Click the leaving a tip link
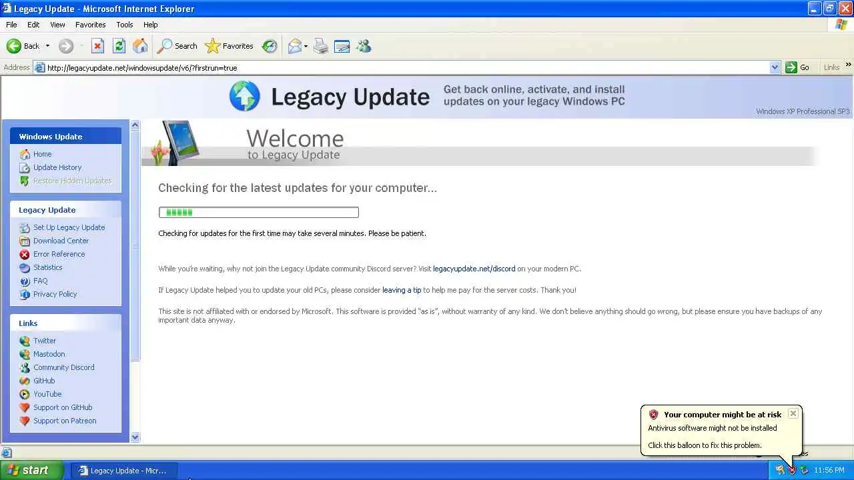The height and width of the screenshot is (480, 854). pyautogui.click(x=402, y=290)
